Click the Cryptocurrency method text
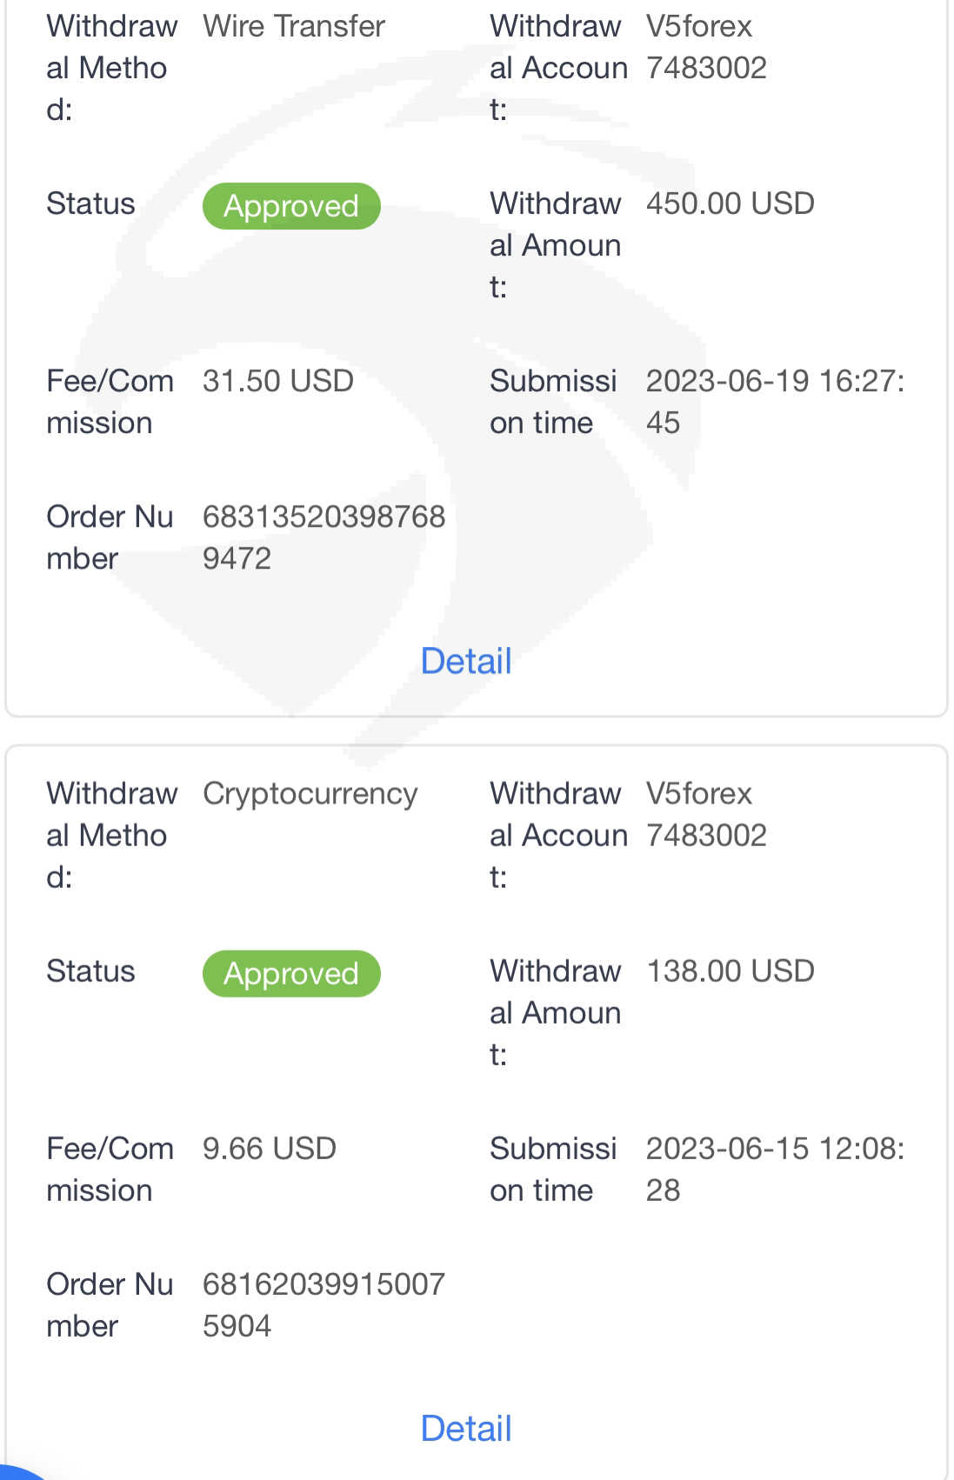Viewport: 954px width, 1480px height. coord(310,794)
